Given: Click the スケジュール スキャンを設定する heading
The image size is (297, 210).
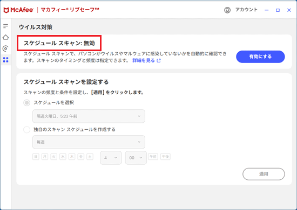Looking at the screenshot, I should (66, 82).
